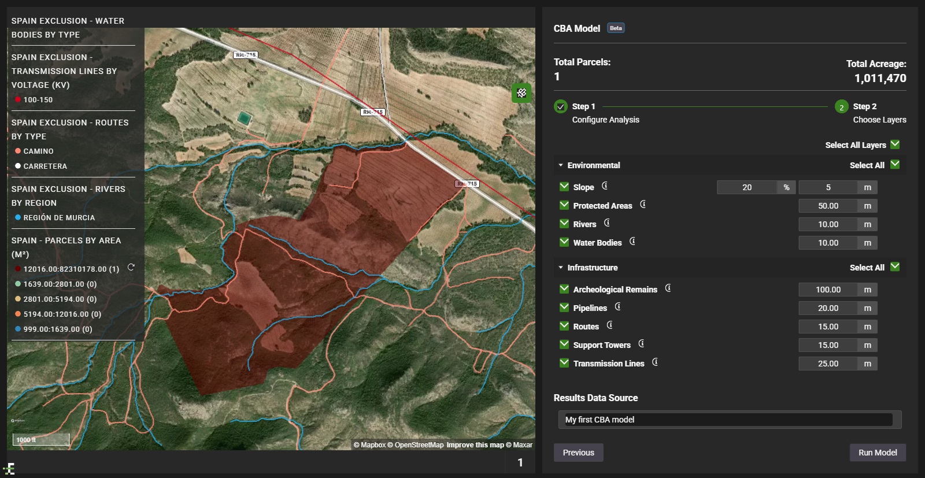Uncheck Archeological Remains layer
The image size is (925, 478).
pos(564,289)
